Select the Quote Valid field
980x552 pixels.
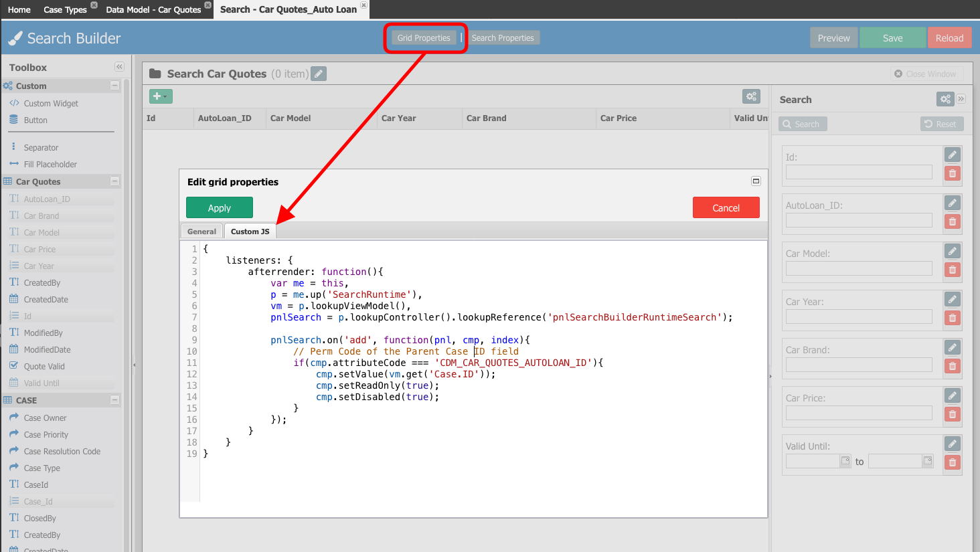pyautogui.click(x=44, y=367)
